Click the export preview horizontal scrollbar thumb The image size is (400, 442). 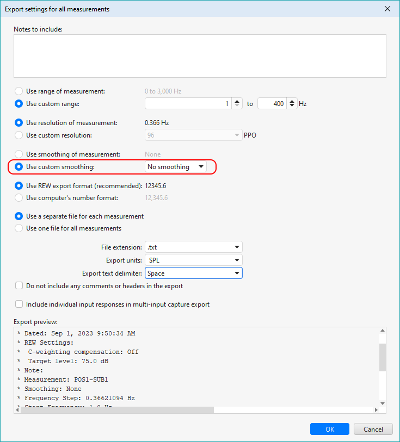[x=117, y=410]
